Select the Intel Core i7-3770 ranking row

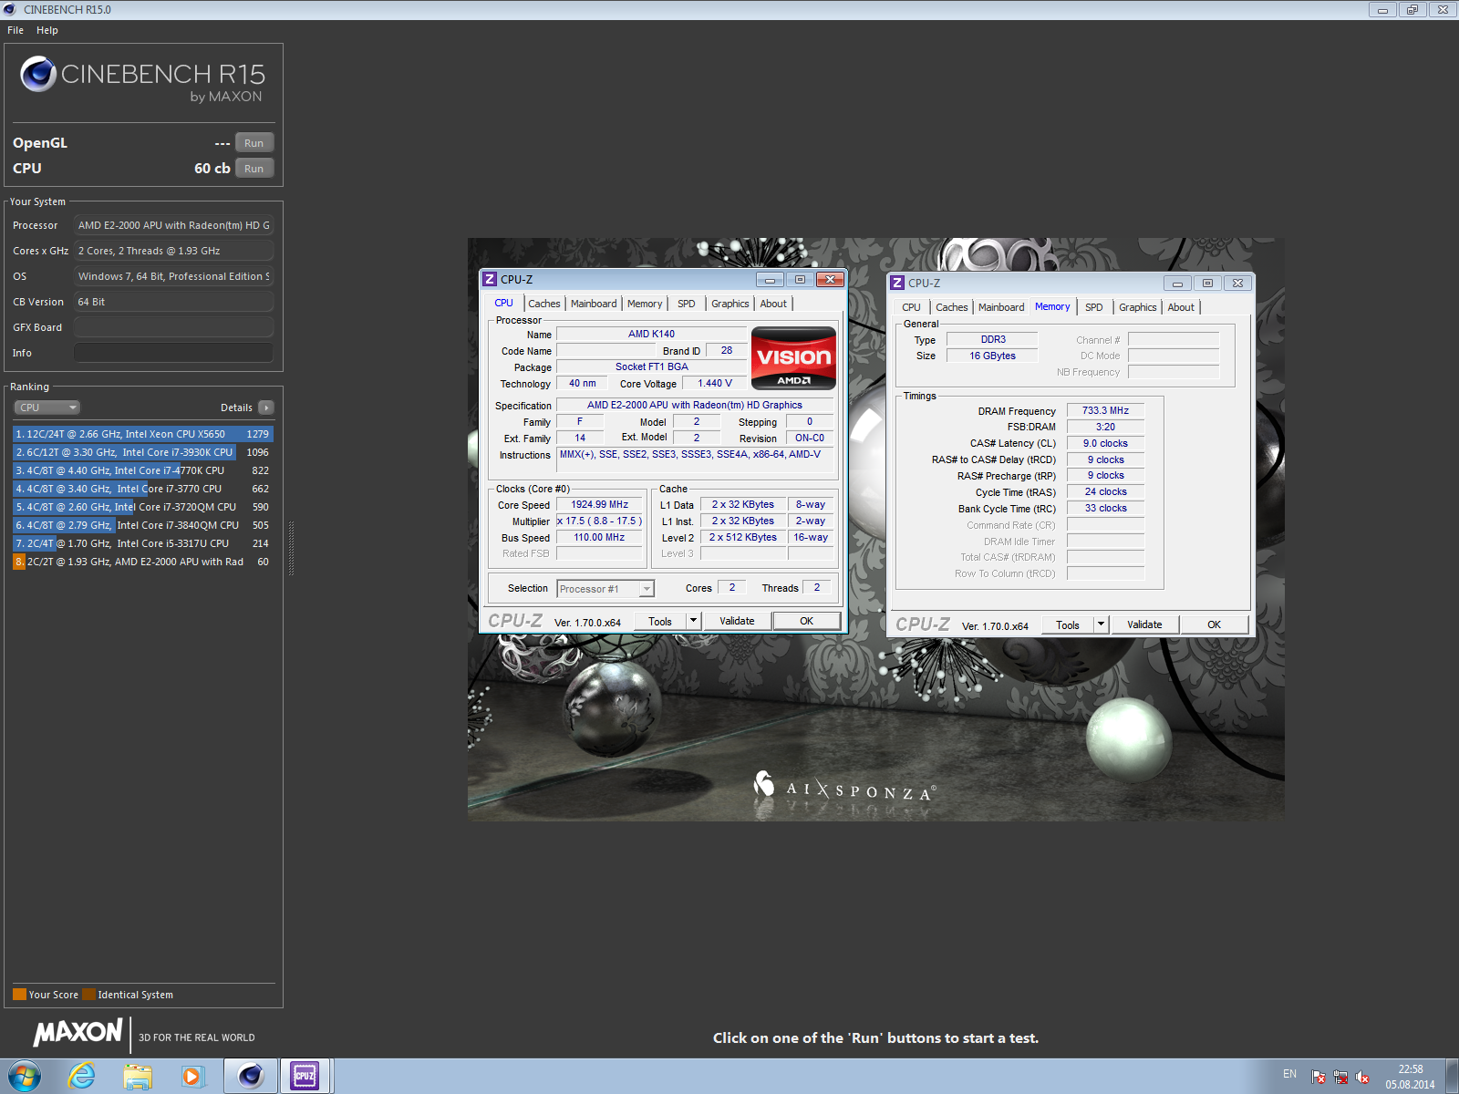click(x=143, y=489)
